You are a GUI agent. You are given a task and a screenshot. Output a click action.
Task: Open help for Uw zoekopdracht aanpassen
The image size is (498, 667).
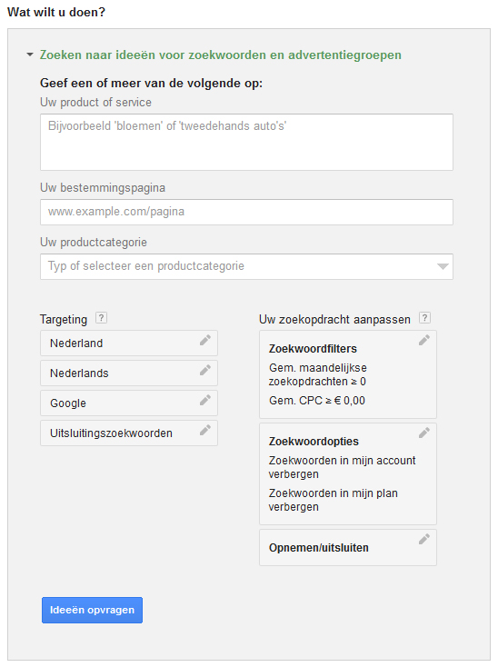[425, 318]
